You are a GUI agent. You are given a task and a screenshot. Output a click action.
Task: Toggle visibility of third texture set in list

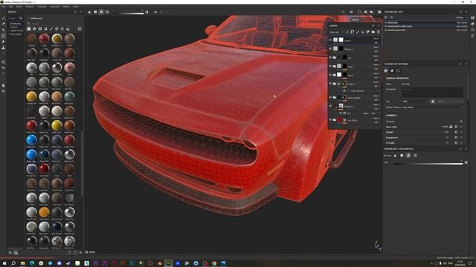(386, 30)
